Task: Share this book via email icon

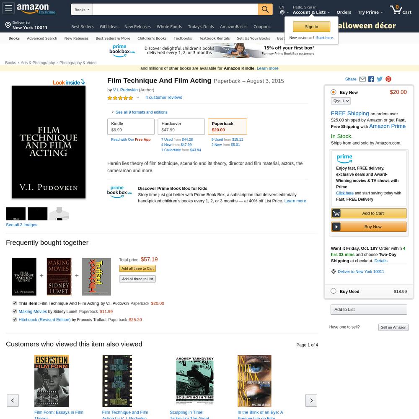Action: 362,79
